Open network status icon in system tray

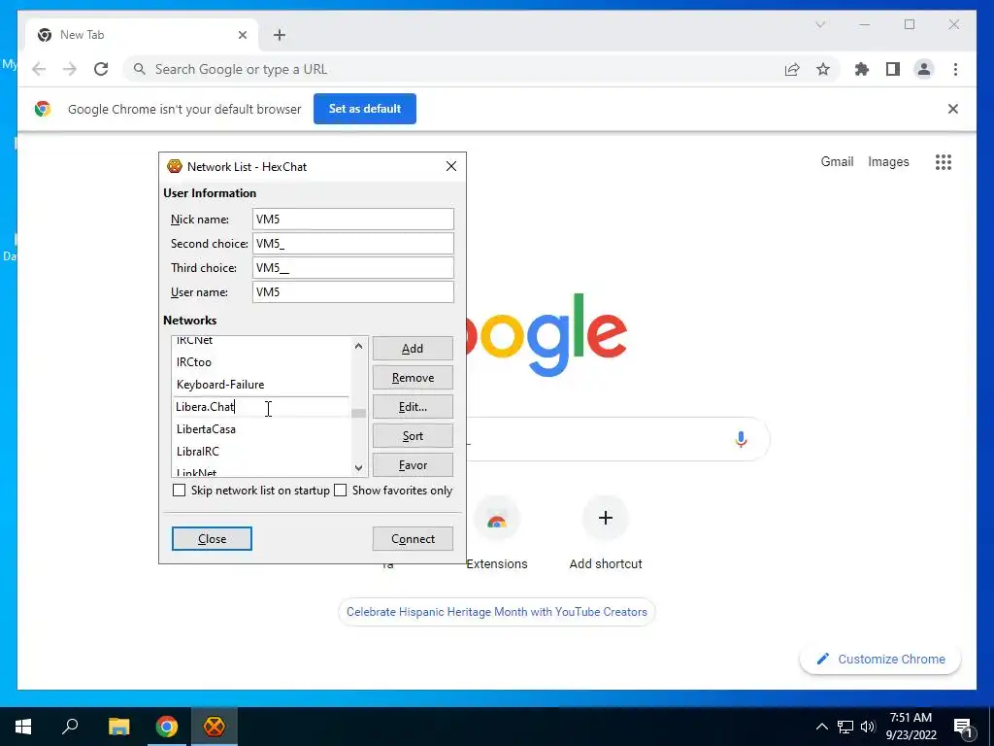[x=845, y=727]
